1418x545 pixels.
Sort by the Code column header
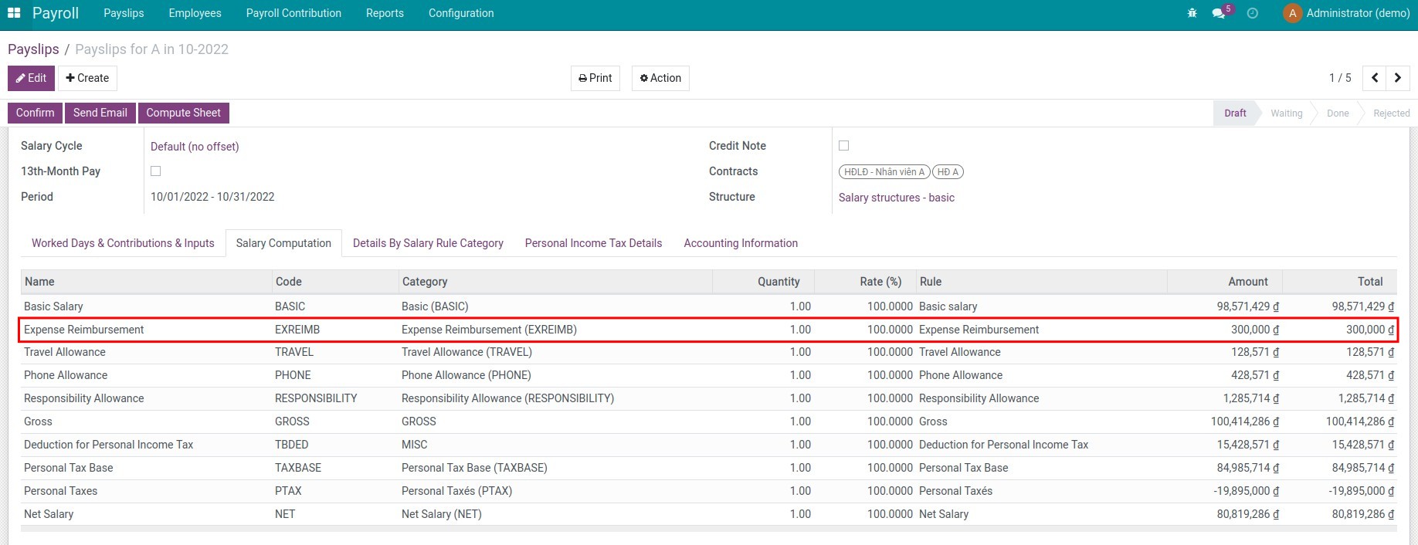pos(335,282)
